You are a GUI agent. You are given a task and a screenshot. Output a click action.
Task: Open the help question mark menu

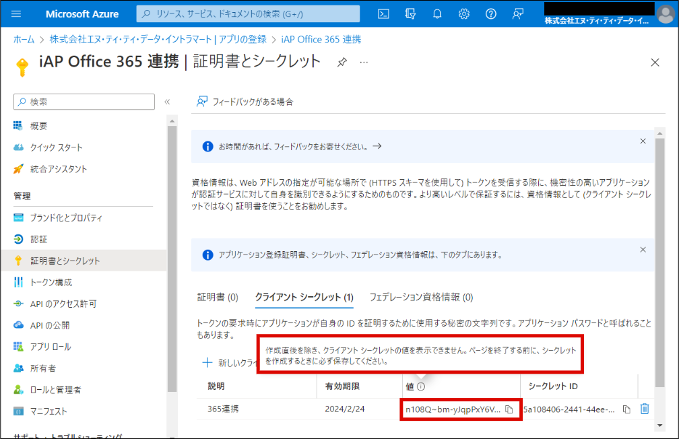point(491,13)
